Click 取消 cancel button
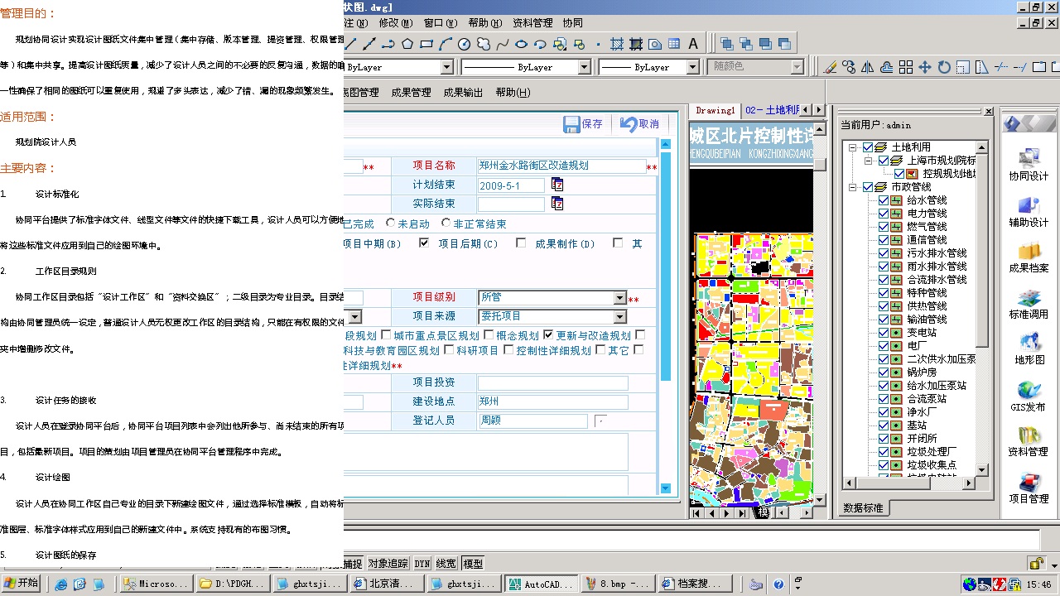The image size is (1060, 596). (639, 124)
